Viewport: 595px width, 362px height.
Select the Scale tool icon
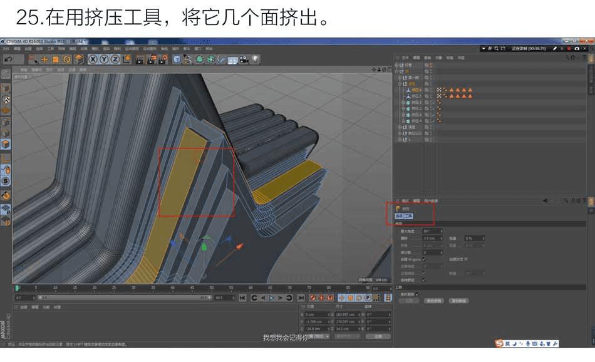55,59
